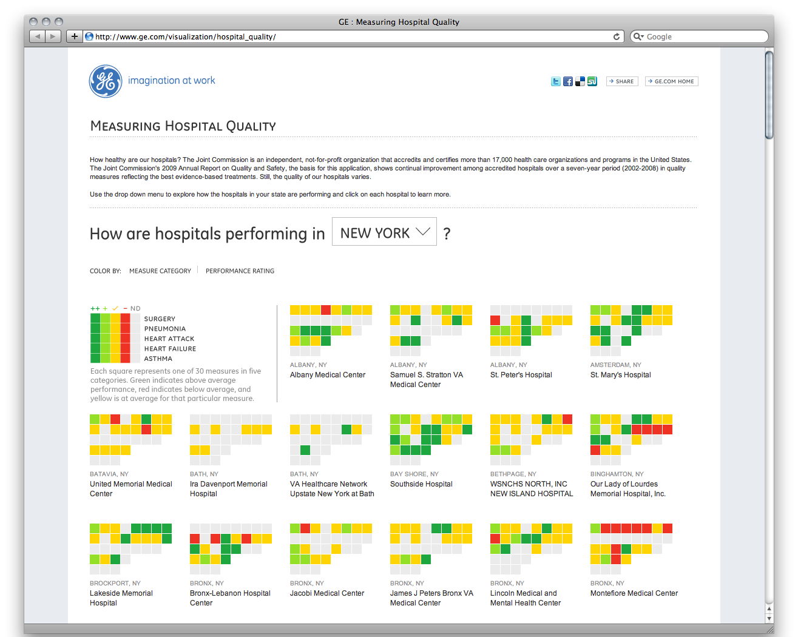
Task: Click the Delicious bookmark icon
Action: pos(580,81)
